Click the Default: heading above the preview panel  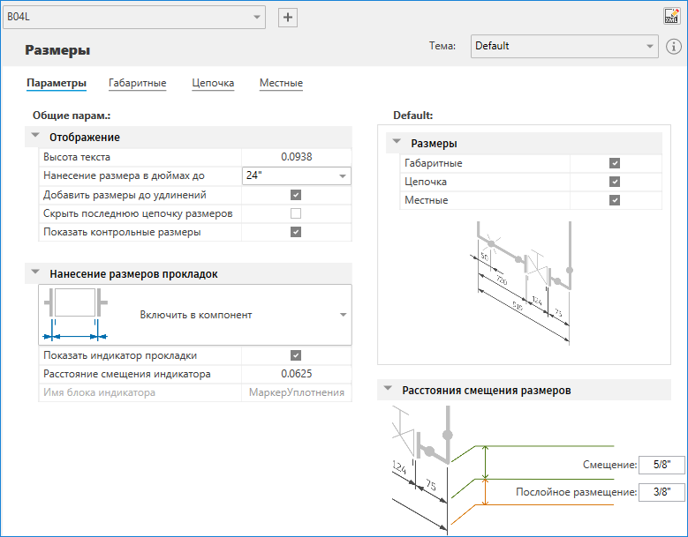pos(412,116)
